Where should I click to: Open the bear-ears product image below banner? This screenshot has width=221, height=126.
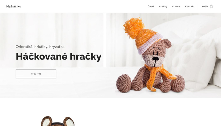[x=58, y=121]
